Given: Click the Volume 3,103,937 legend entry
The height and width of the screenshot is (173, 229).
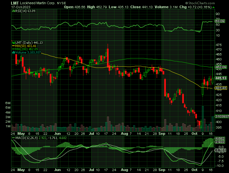Looking at the screenshot, I should tap(28, 52).
